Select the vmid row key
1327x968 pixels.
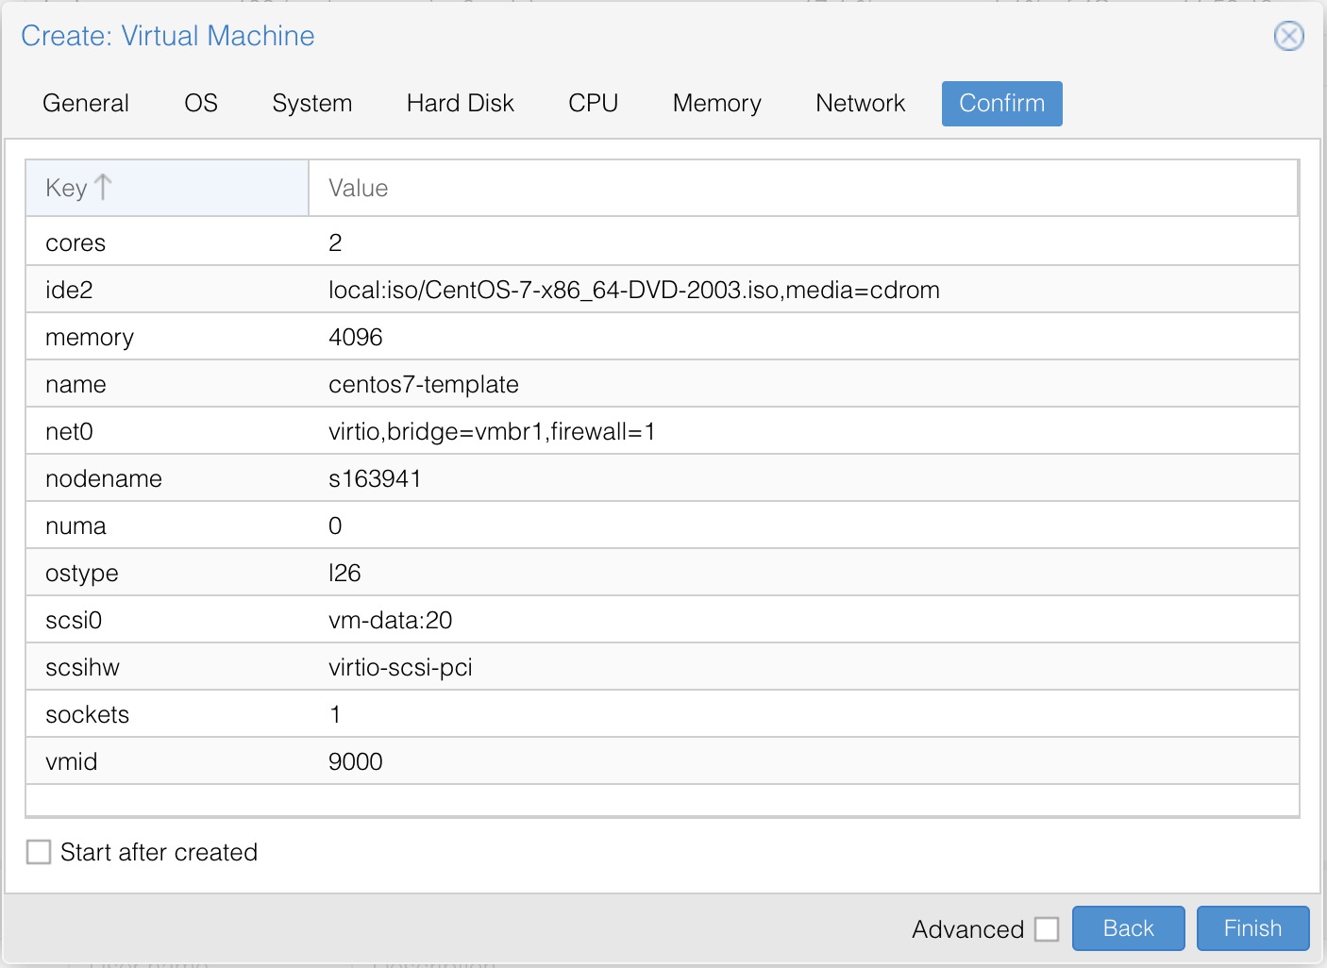coord(72,761)
